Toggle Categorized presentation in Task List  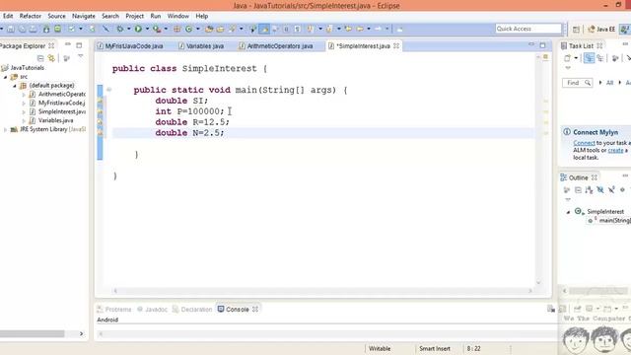click(589, 58)
